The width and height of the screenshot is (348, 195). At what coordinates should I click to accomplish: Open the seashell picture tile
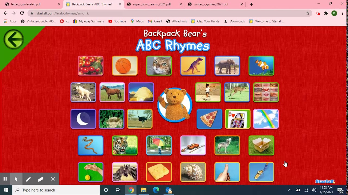tap(193, 172)
